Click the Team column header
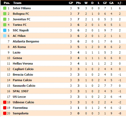 click(x=17, y=3)
